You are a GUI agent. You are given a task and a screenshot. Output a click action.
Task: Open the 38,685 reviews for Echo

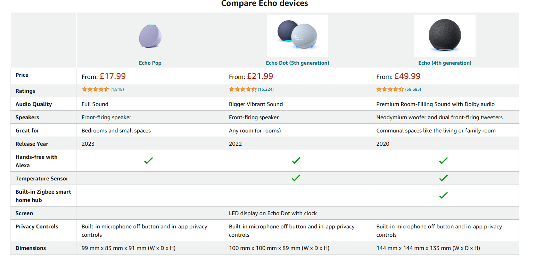coord(413,89)
